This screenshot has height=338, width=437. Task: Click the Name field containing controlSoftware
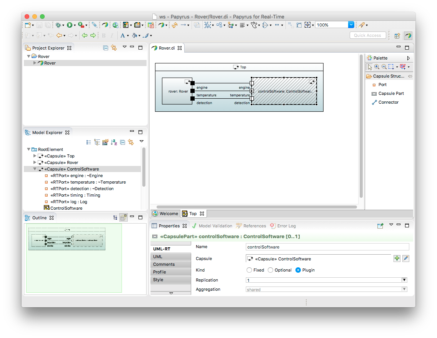tap(327, 247)
